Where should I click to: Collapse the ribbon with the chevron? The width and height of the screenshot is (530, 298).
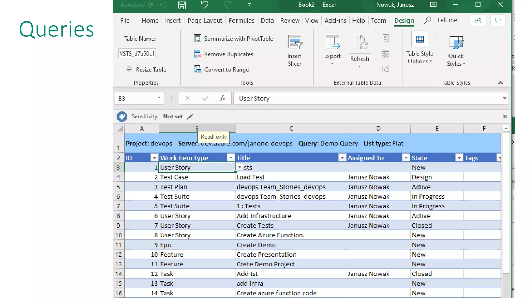(x=500, y=83)
